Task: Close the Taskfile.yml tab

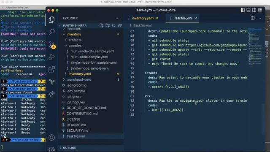Action: coord(196,18)
